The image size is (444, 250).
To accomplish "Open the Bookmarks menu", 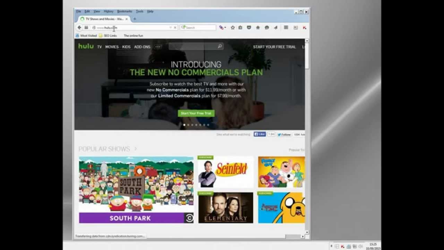I will coord(125,11).
